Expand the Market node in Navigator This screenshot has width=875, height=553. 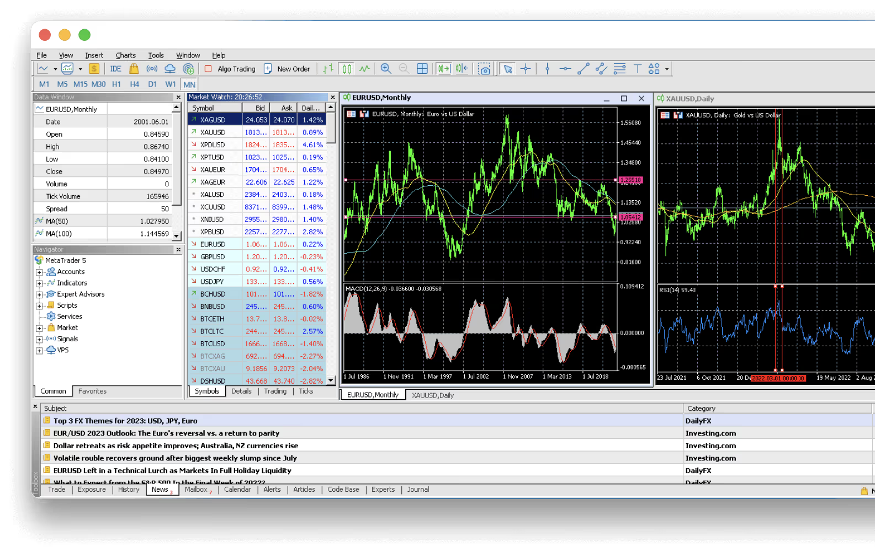tap(39, 328)
